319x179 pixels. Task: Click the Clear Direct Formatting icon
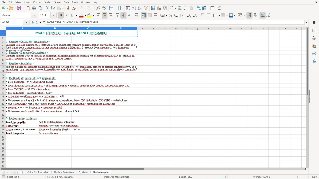click(74, 8)
